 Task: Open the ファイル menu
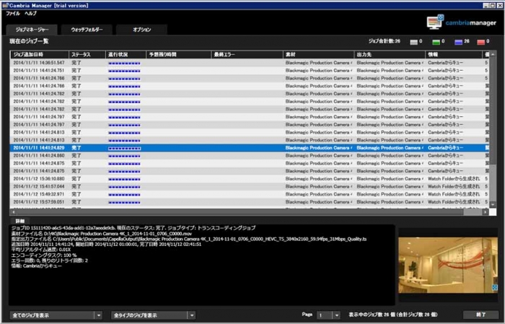pyautogui.click(x=12, y=14)
